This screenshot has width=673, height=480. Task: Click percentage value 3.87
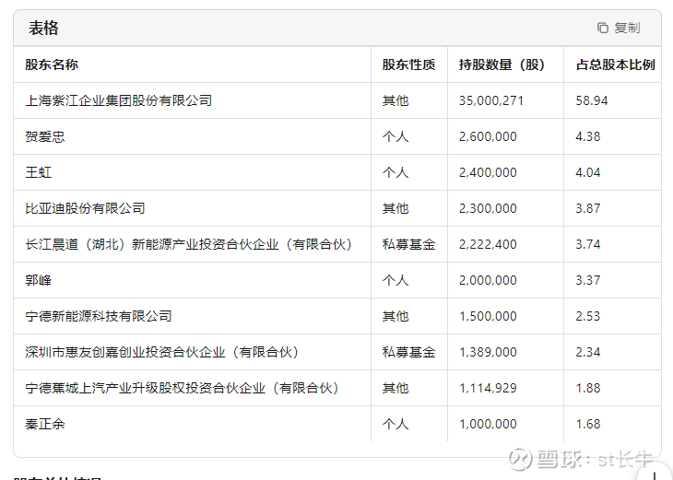tap(588, 209)
